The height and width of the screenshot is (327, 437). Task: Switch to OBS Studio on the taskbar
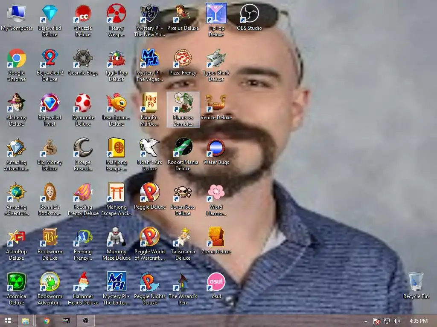pyautogui.click(x=85, y=321)
